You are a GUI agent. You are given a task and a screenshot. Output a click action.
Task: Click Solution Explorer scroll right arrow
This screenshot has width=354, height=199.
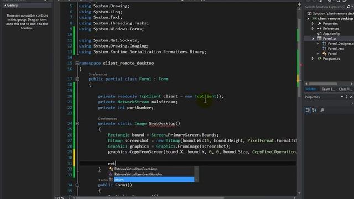click(352, 83)
